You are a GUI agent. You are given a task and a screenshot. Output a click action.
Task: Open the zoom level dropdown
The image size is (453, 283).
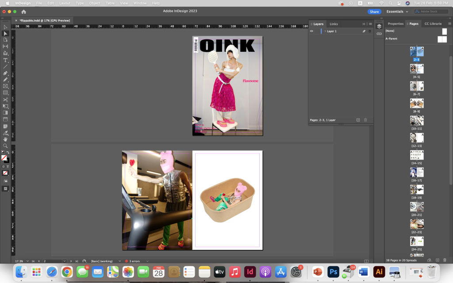27,261
